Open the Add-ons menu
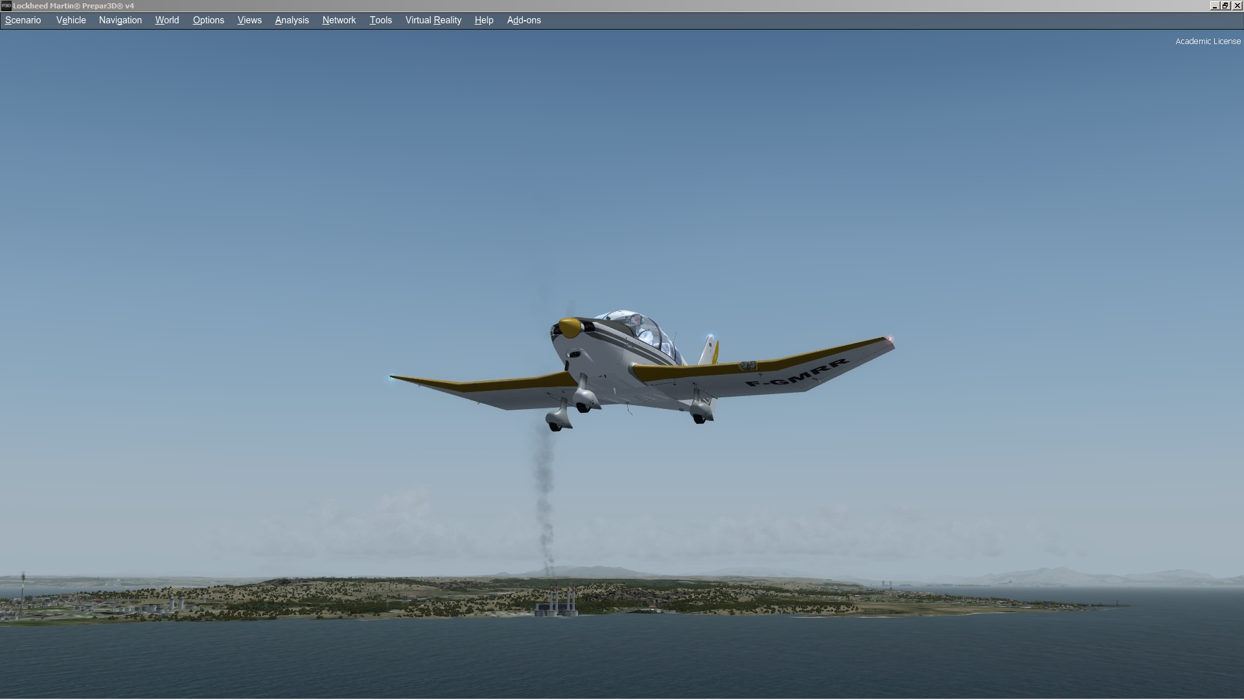 [524, 20]
